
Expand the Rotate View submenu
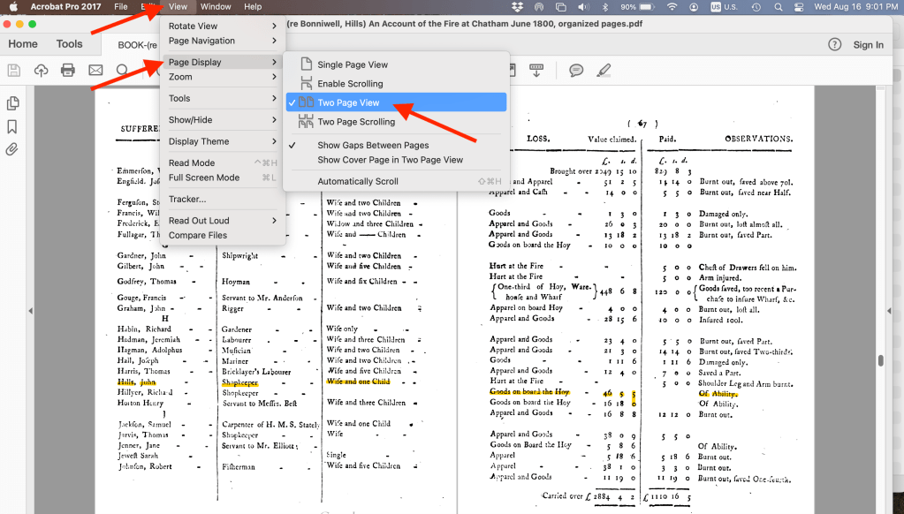tap(223, 26)
